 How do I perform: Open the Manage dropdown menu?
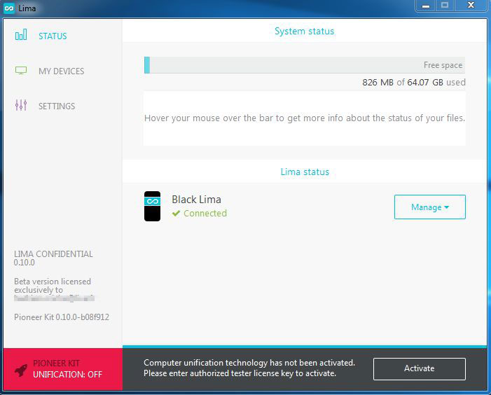[429, 207]
